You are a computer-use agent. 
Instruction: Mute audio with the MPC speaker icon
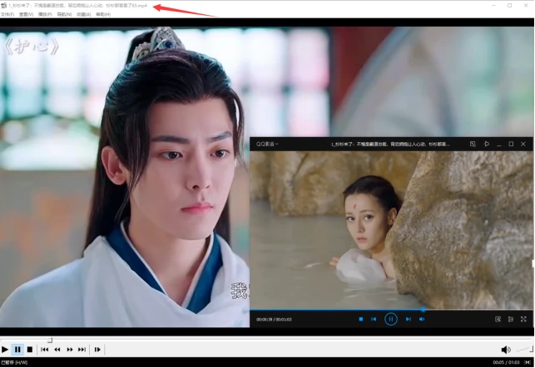[x=506, y=349]
